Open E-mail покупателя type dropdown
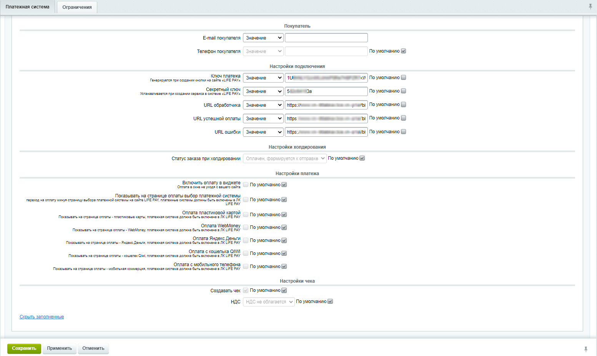Viewport: 597px width, 356px height. (263, 38)
